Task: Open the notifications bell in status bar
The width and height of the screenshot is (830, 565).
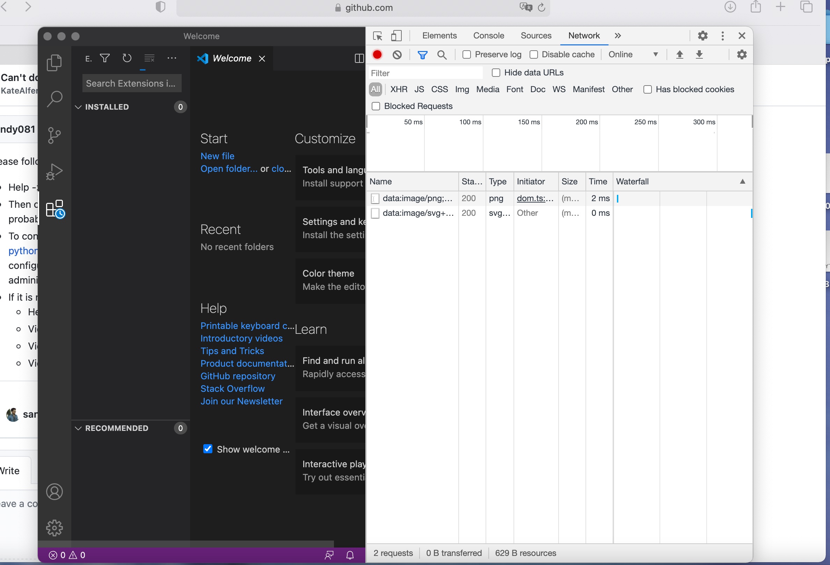Action: 350,555
